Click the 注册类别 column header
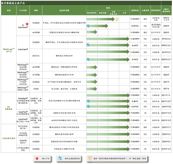The height and width of the screenshot is (164, 173). click(x=145, y=11)
